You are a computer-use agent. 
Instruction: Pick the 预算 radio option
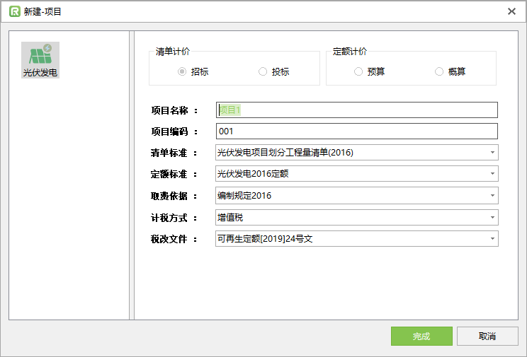[x=358, y=71]
